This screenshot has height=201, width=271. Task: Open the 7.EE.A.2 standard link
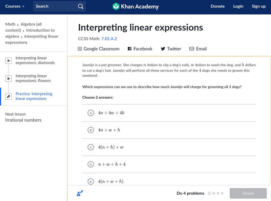pos(109,39)
